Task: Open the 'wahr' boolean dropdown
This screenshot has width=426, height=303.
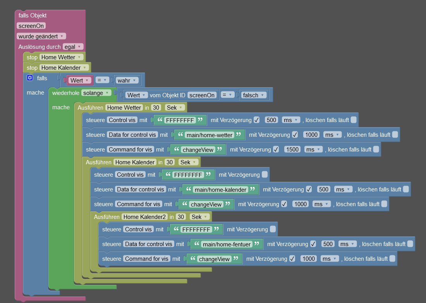Action: point(127,81)
